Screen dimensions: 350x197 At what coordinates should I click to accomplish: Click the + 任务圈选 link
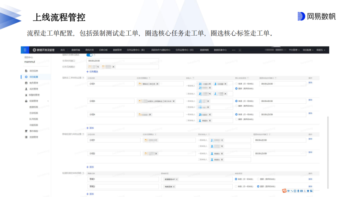[x=92, y=72]
